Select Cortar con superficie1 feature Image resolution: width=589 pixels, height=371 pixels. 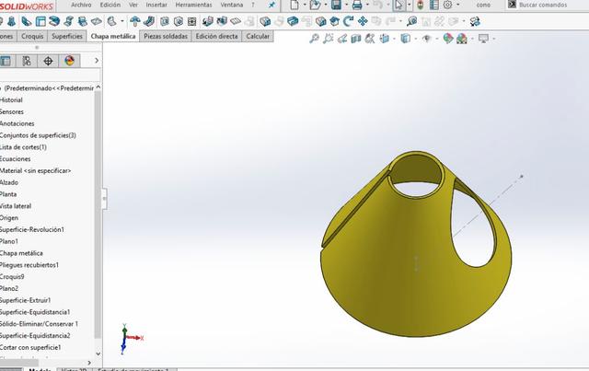tap(30, 347)
